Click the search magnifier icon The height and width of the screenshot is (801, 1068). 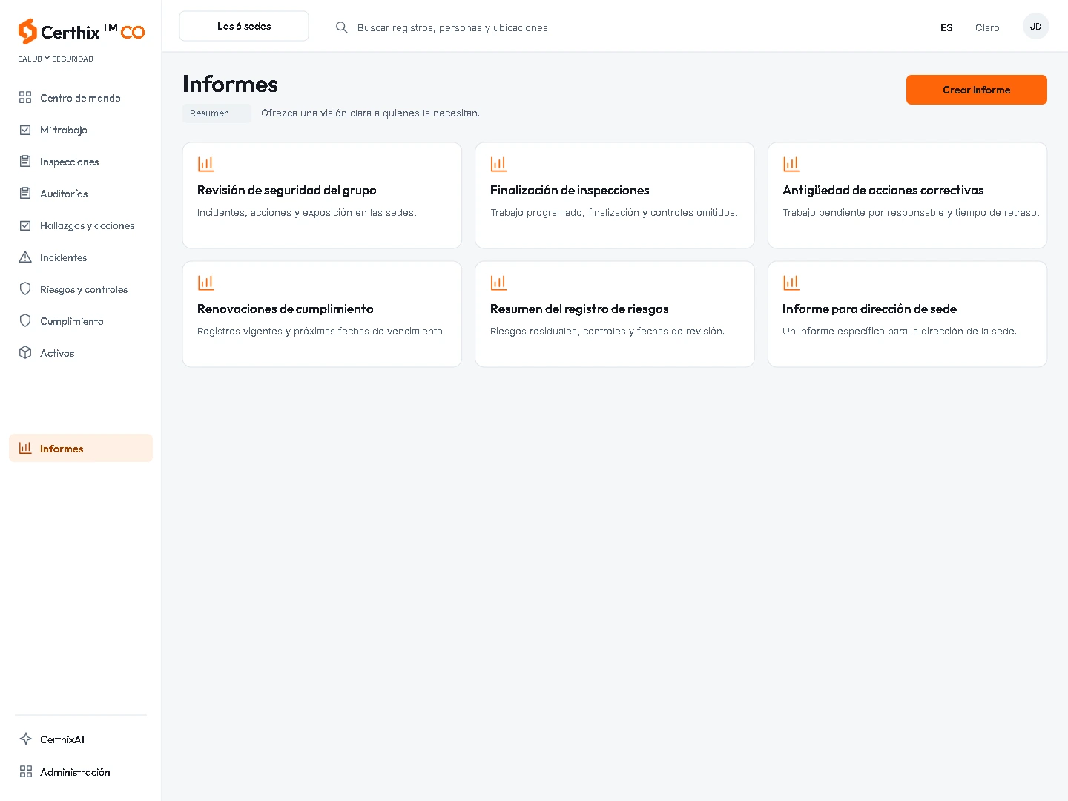pos(342,27)
